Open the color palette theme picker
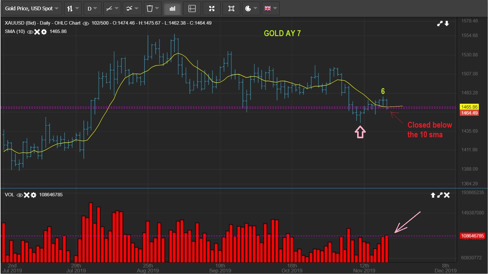This screenshot has height=274, width=488. click(251, 9)
